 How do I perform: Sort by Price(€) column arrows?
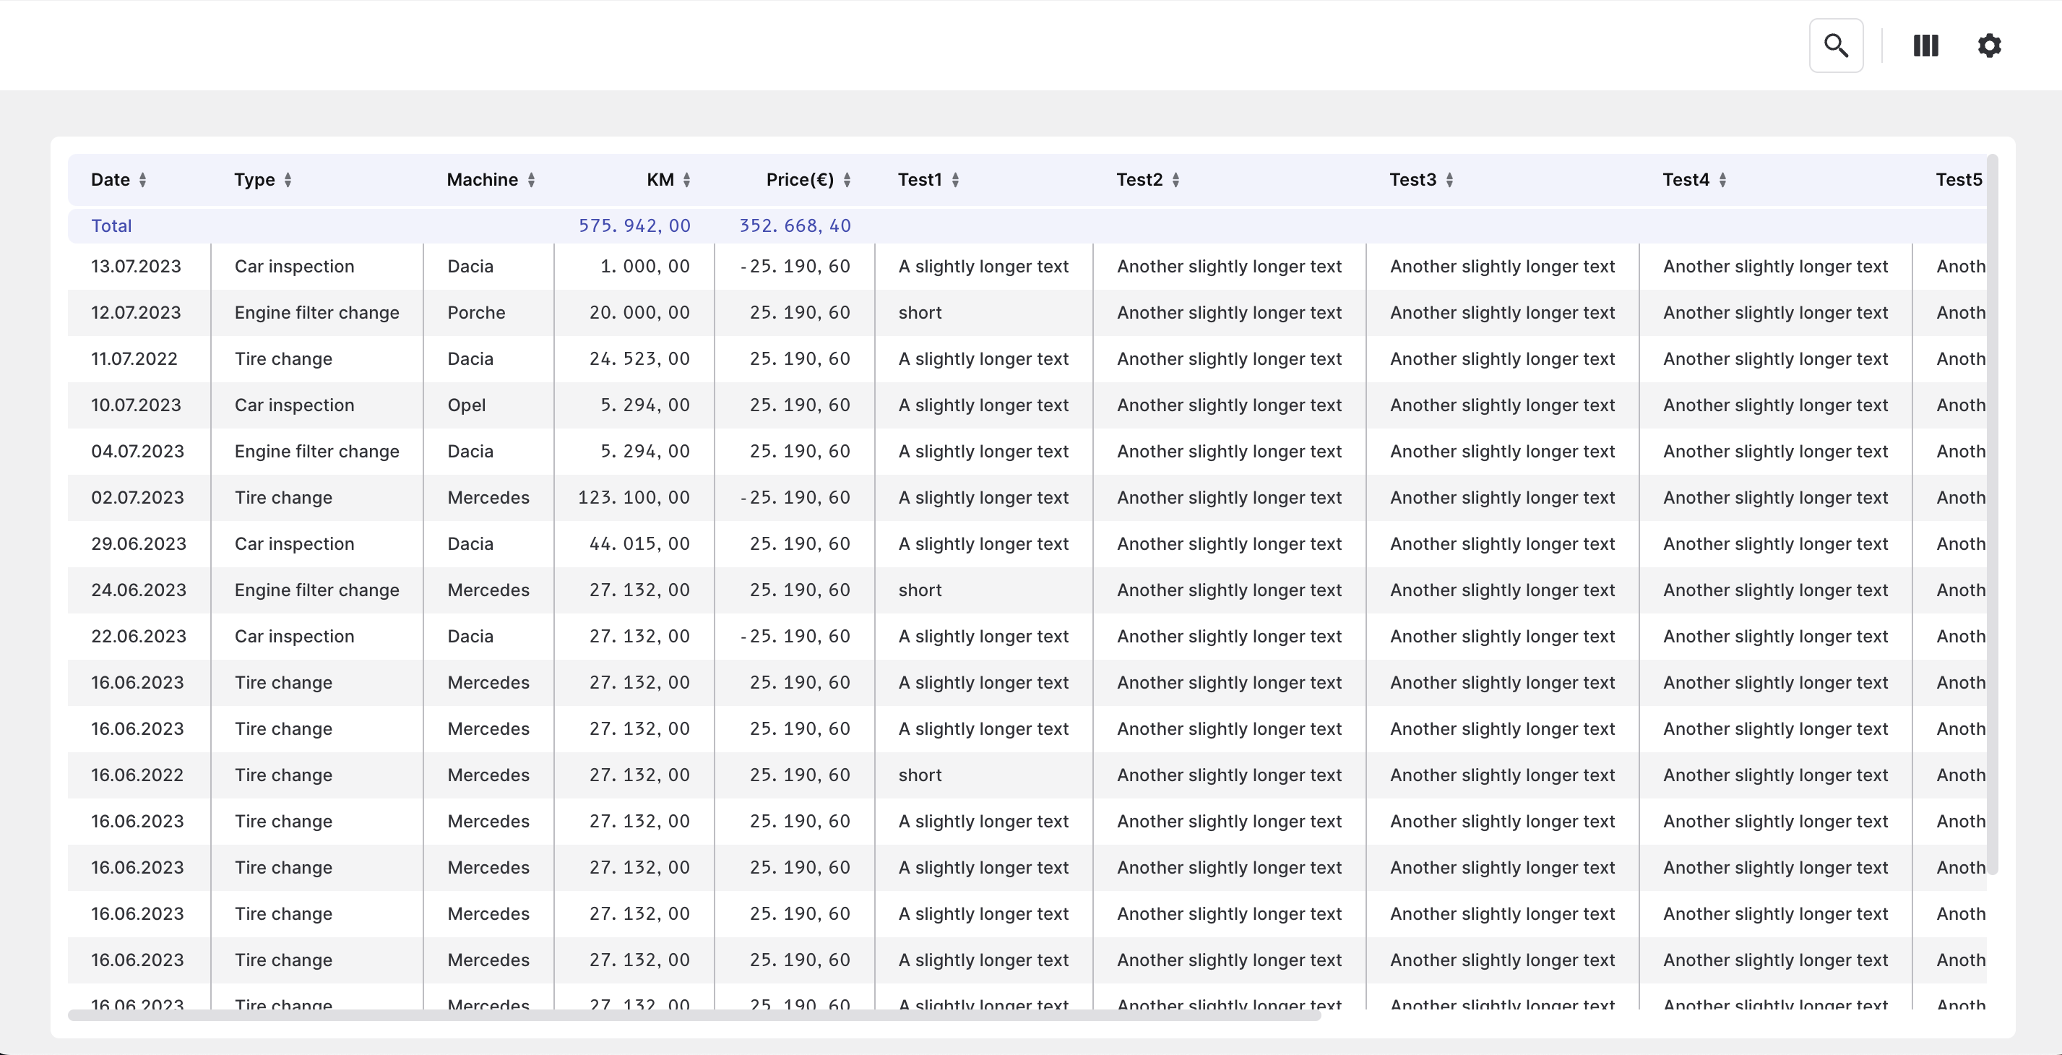pos(847,180)
